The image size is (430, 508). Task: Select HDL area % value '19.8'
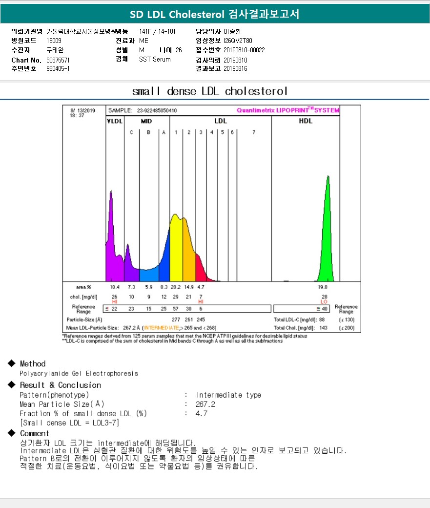(323, 287)
